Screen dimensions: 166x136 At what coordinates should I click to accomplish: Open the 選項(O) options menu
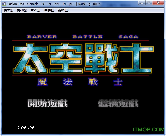point(49,10)
